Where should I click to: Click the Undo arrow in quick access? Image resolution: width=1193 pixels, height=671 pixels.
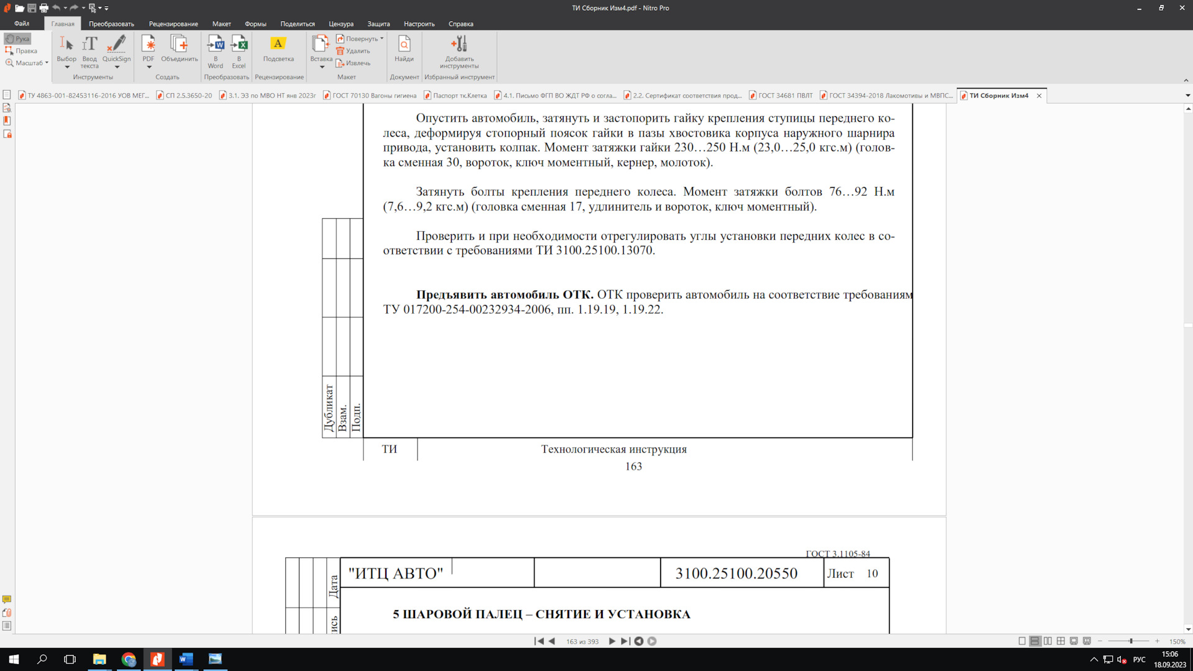click(56, 8)
